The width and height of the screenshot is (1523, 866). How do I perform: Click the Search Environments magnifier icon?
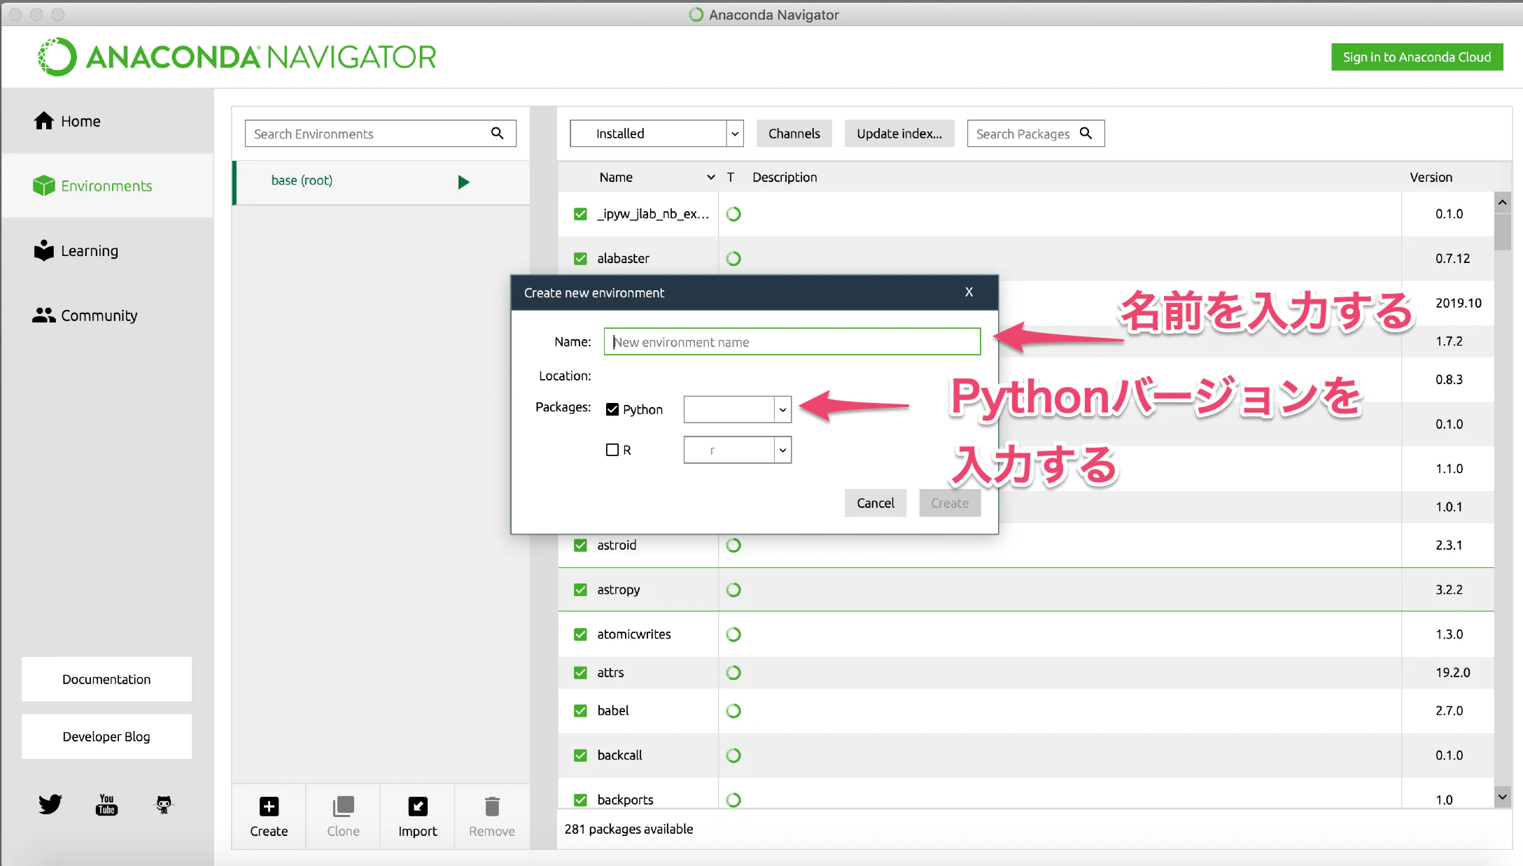point(497,133)
